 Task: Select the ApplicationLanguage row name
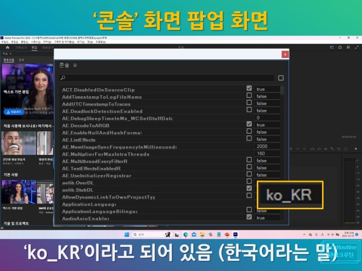[x=89, y=204]
